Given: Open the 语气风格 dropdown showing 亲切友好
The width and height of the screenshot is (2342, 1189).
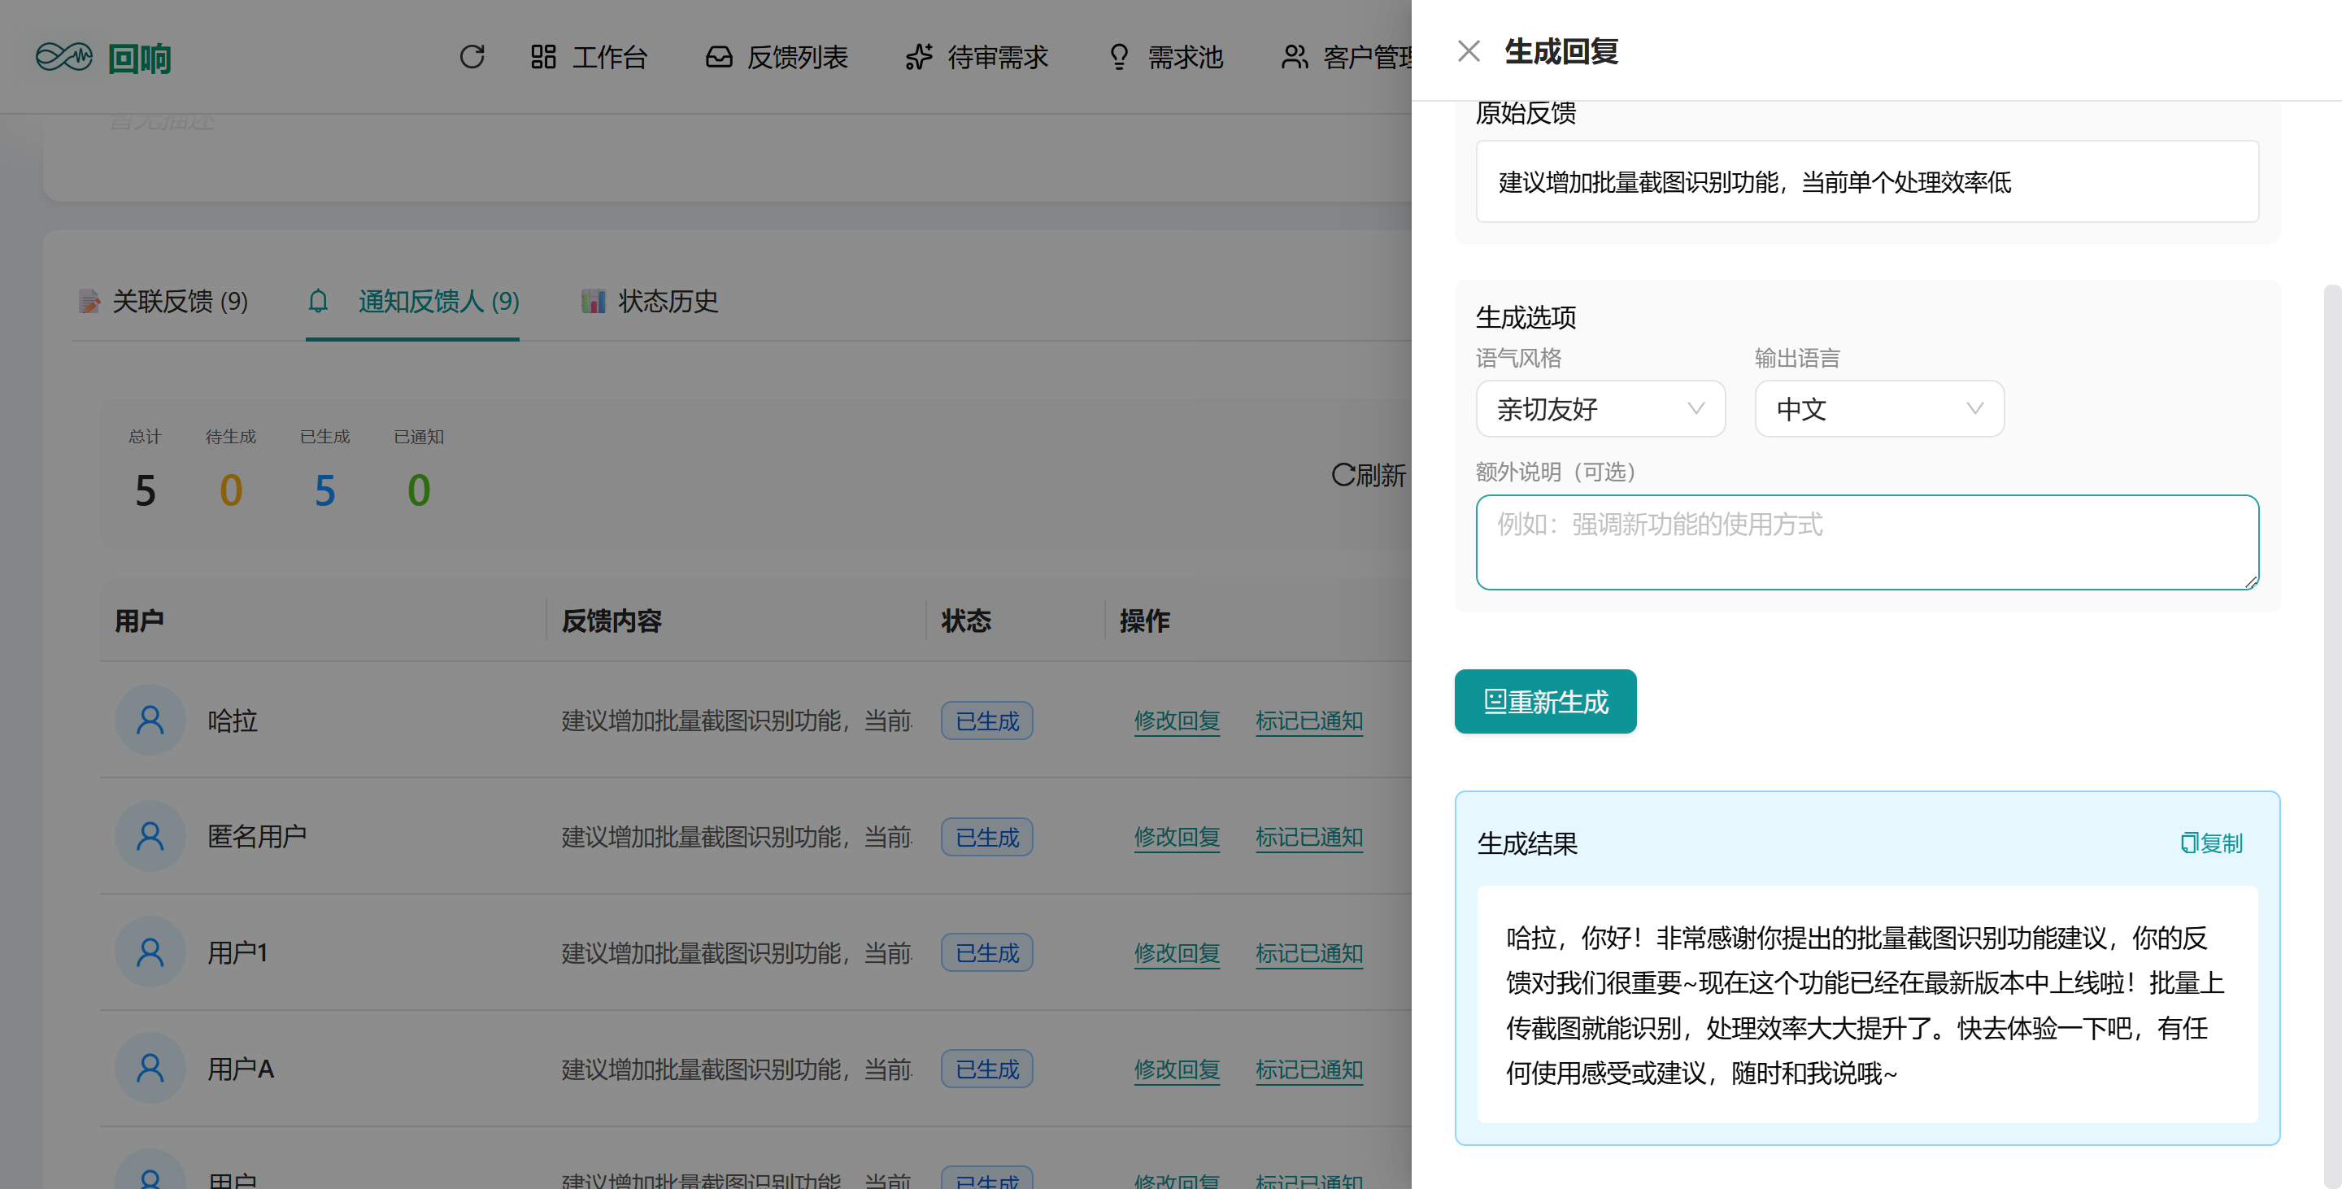Looking at the screenshot, I should (1600, 409).
